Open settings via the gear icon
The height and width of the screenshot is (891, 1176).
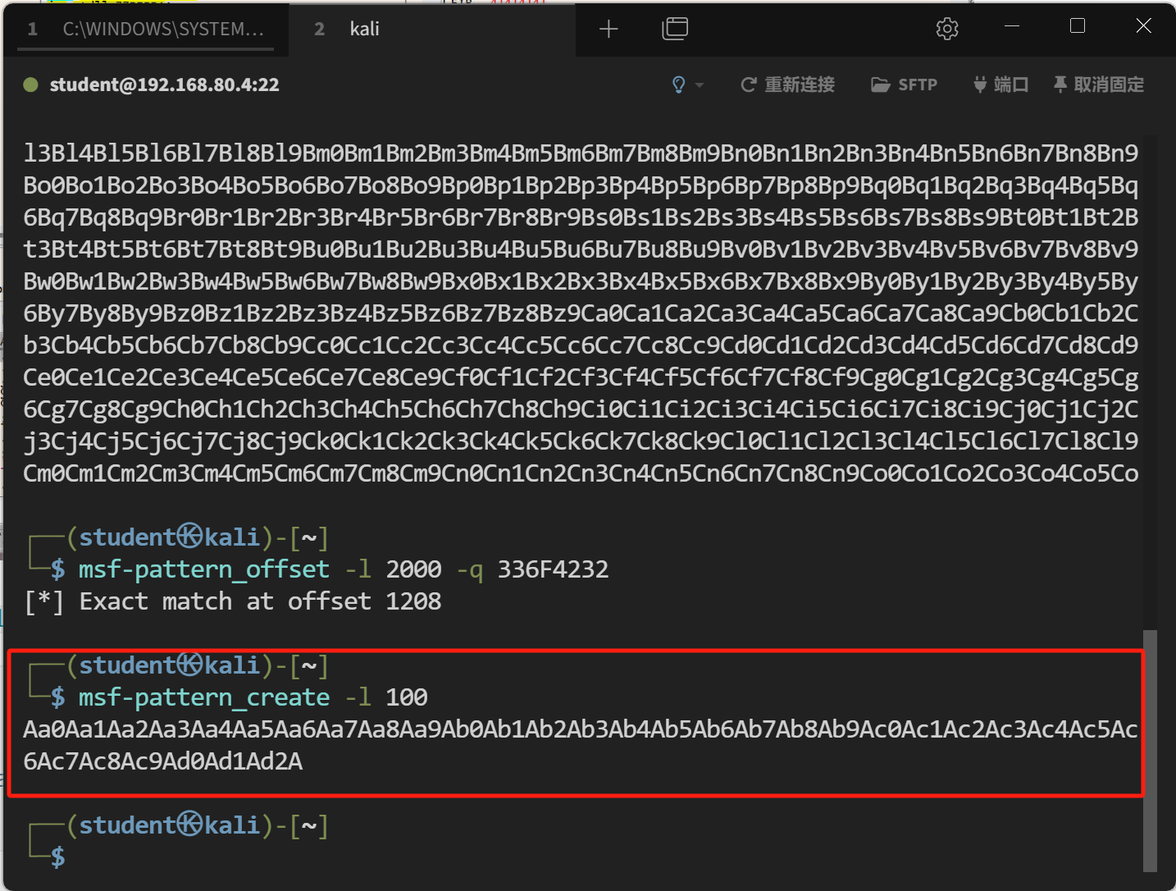pos(947,30)
